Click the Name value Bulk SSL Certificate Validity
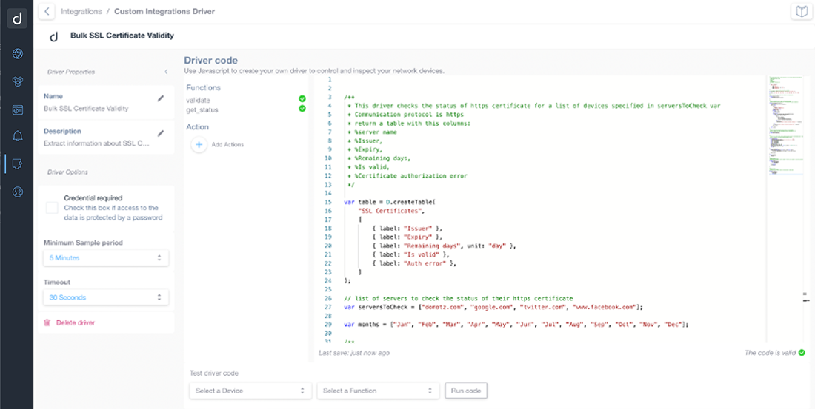Screen dimensions: 815x409 tap(86, 109)
